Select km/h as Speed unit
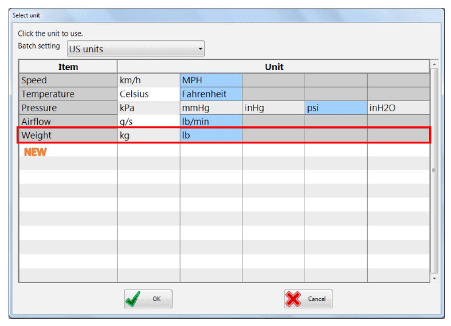451x326 pixels. (148, 80)
